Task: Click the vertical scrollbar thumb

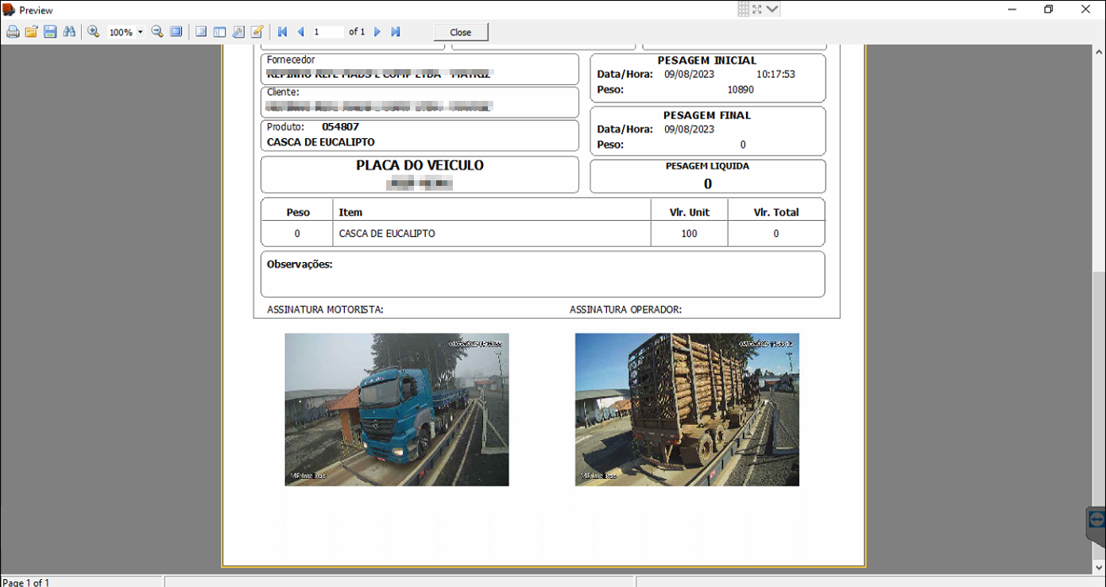Action: pos(1099,415)
